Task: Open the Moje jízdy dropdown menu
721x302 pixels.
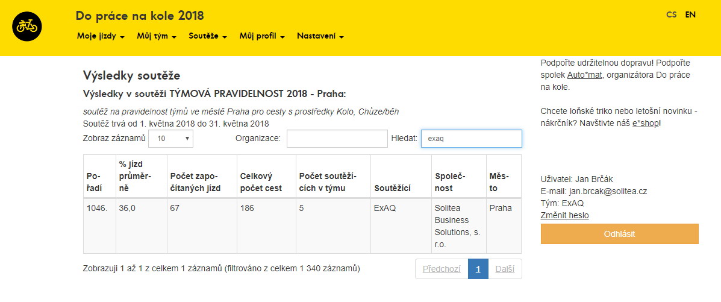Action: (101, 36)
